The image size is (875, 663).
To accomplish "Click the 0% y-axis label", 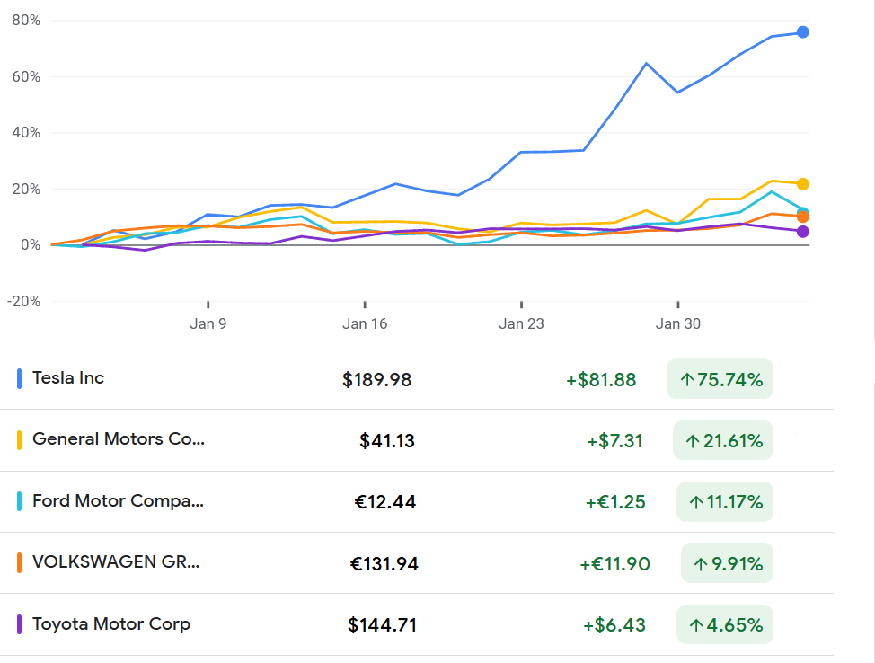I will point(31,245).
